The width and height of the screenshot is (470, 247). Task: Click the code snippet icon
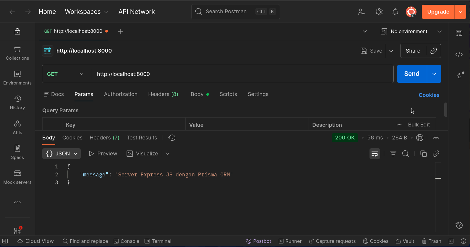[x=459, y=54]
